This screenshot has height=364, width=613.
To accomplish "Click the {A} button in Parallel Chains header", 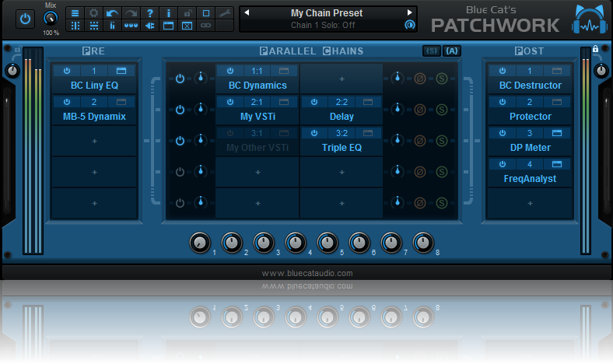I will pyautogui.click(x=452, y=51).
